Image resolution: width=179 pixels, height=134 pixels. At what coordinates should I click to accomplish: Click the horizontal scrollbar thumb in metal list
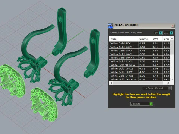138,83
